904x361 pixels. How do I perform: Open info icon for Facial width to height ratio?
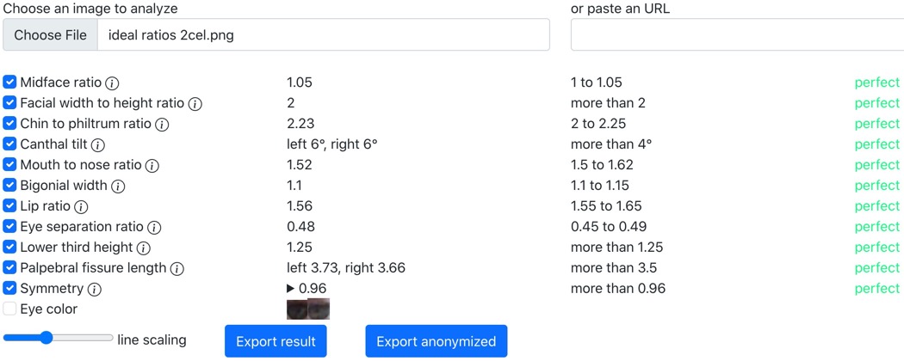tap(195, 104)
